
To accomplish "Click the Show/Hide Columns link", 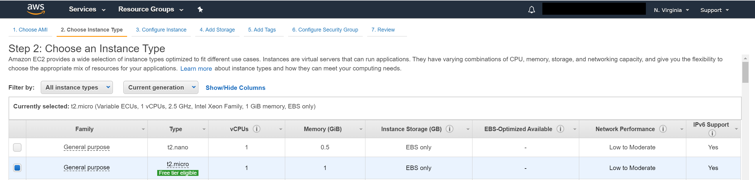I will click(x=235, y=88).
